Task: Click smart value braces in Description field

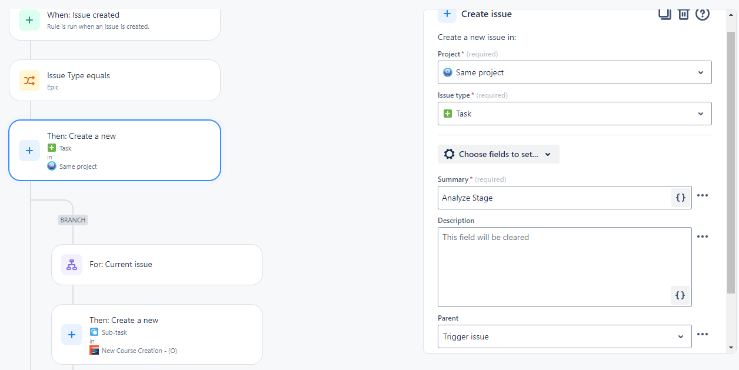Action: tap(680, 295)
